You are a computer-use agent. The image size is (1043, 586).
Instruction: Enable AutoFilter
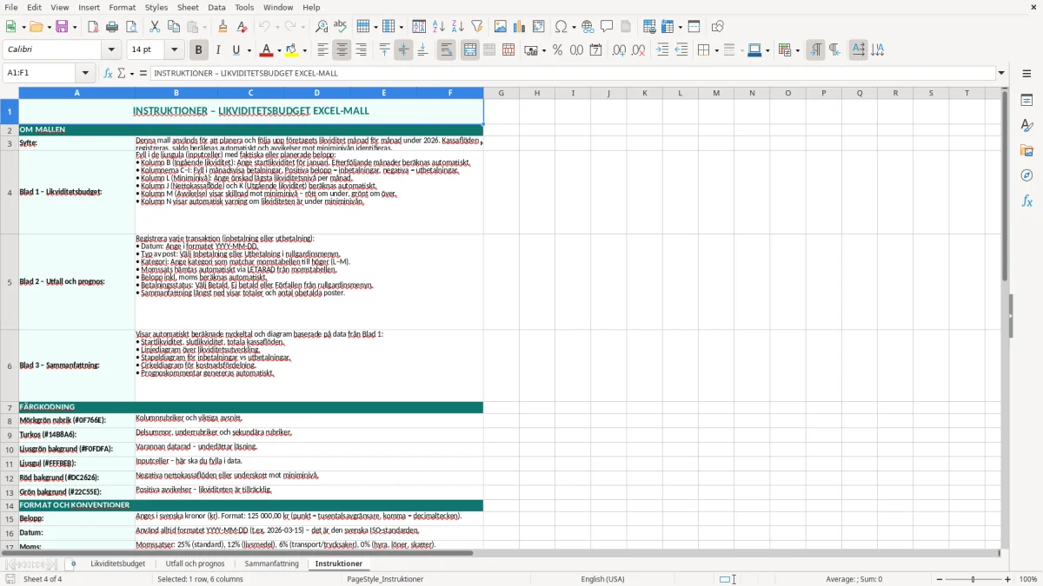coord(476,27)
